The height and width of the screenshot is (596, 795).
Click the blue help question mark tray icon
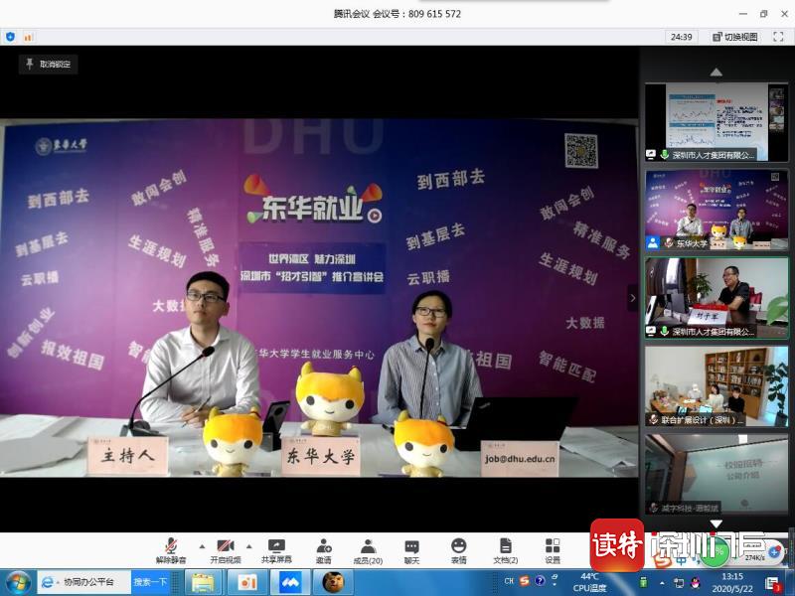click(x=540, y=581)
